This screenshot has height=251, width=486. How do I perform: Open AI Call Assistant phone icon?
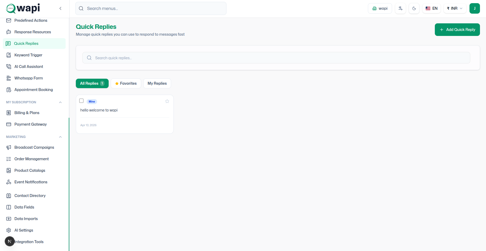pos(9,67)
